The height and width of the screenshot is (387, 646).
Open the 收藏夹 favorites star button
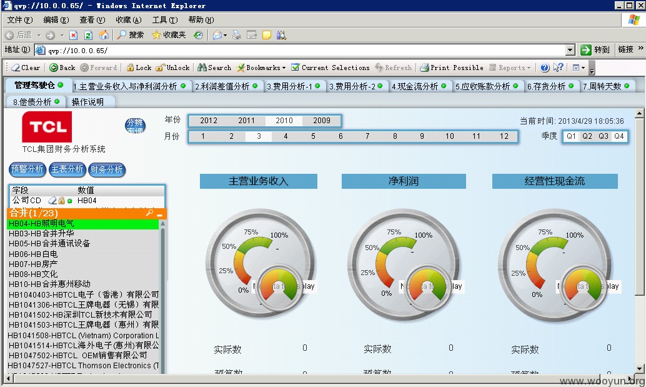pos(169,35)
